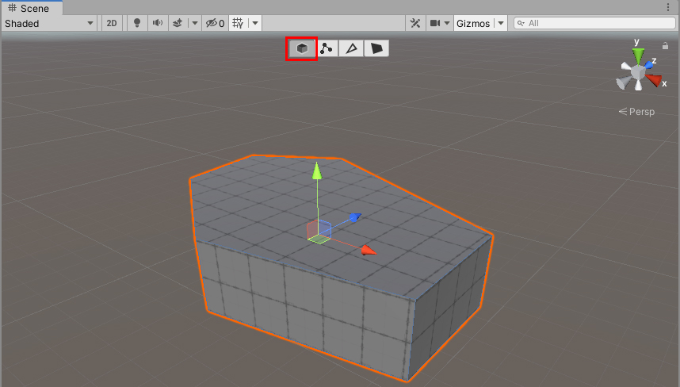This screenshot has height=387, width=680.
Task: Toggle hidden objects visibility counter
Action: (215, 24)
